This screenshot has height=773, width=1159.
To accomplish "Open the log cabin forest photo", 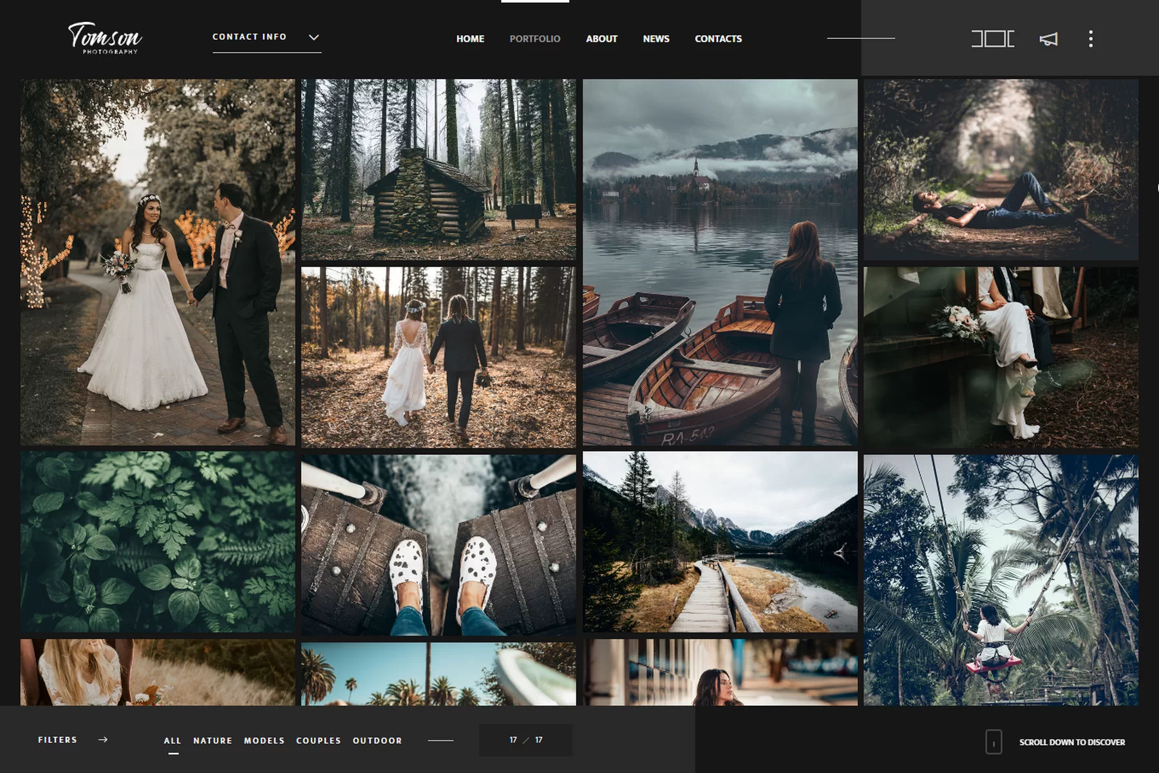I will click(438, 169).
